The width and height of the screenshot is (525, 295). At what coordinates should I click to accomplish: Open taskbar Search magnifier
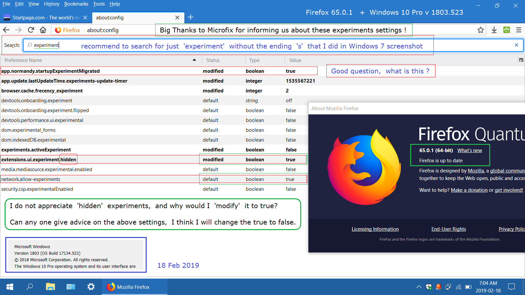click(30, 287)
